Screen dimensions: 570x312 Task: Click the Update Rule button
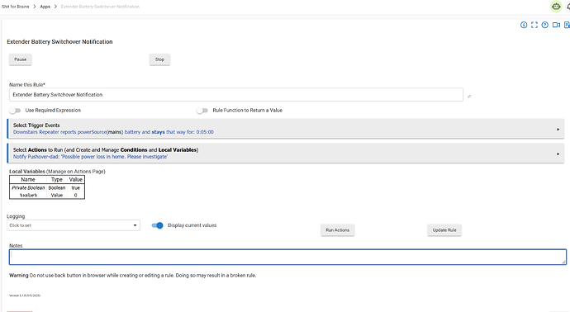[444, 230]
